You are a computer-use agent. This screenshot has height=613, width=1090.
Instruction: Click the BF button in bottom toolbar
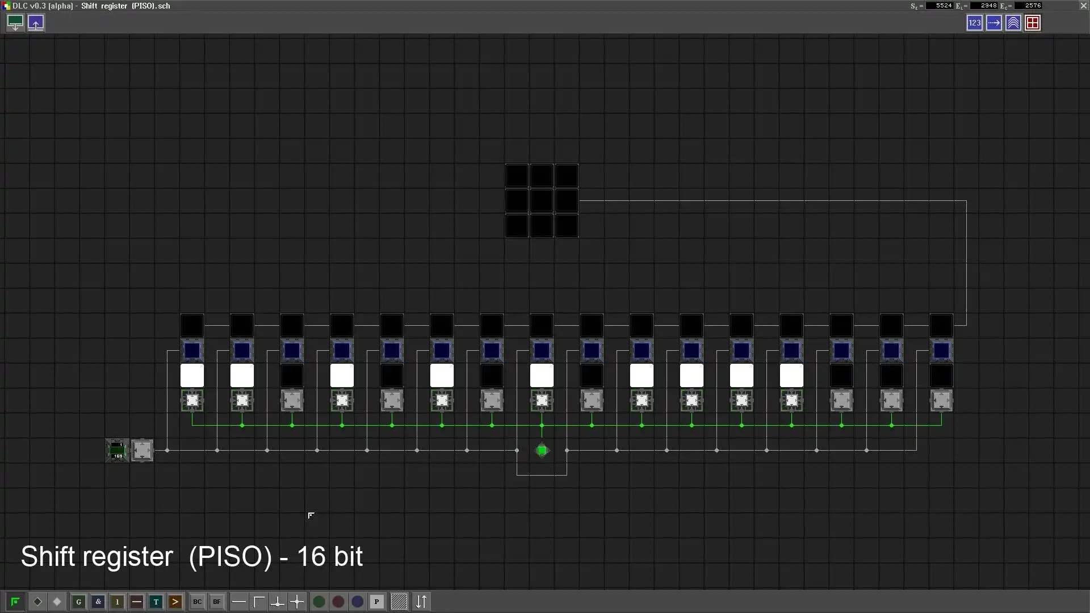pyautogui.click(x=216, y=602)
